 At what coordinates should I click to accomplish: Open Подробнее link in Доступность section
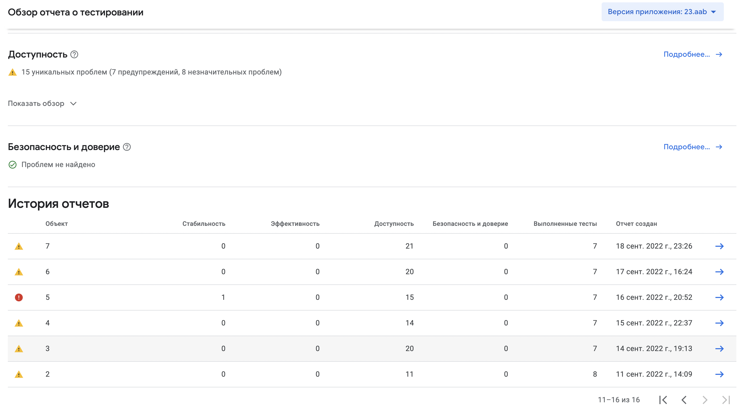(x=693, y=54)
